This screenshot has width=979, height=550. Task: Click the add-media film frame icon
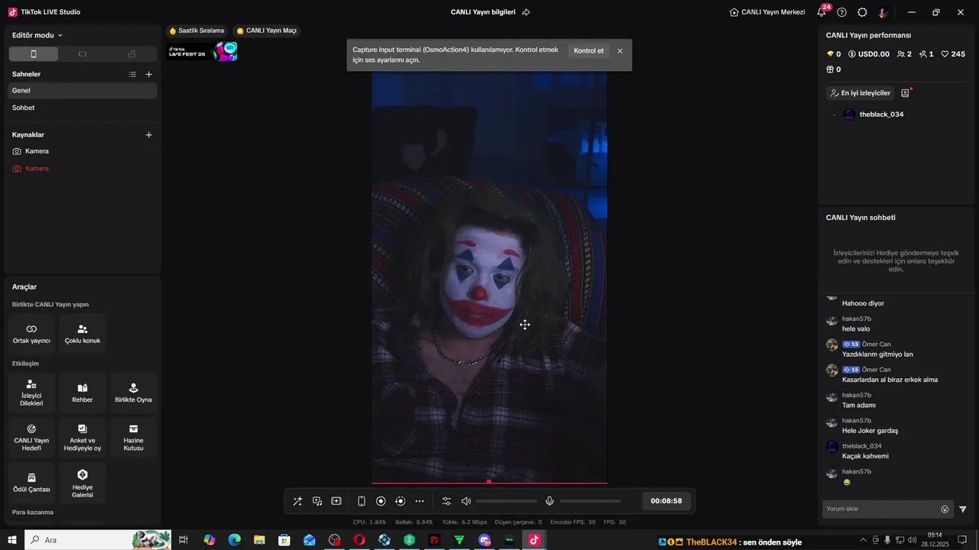337,501
